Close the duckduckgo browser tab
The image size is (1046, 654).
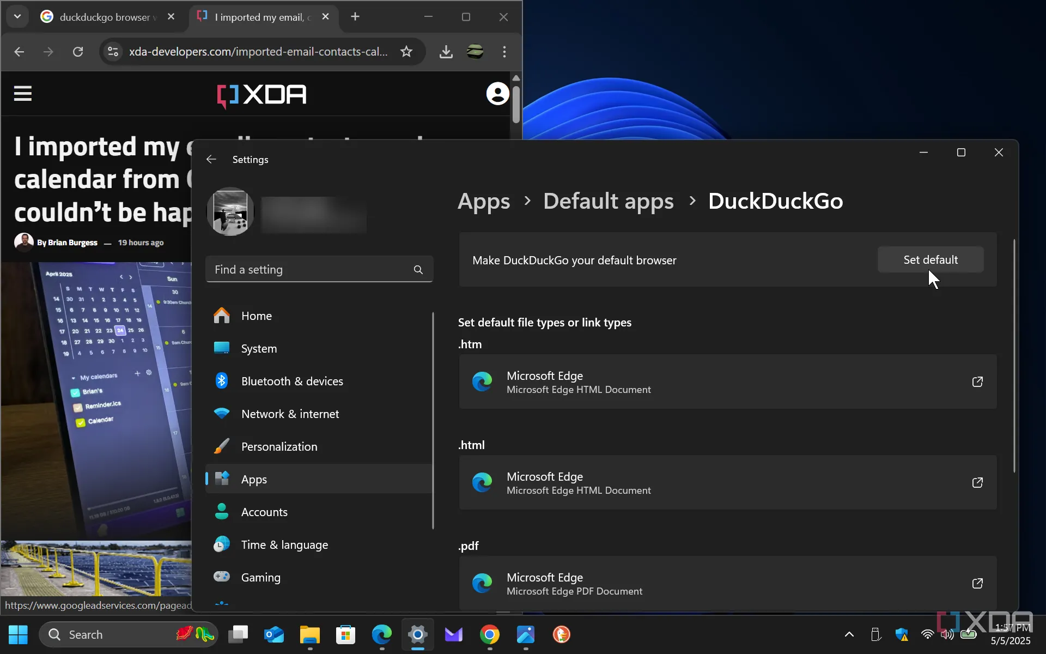point(171,17)
